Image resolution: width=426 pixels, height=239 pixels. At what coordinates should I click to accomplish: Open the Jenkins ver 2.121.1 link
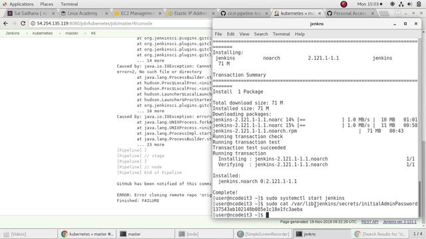point(399,222)
